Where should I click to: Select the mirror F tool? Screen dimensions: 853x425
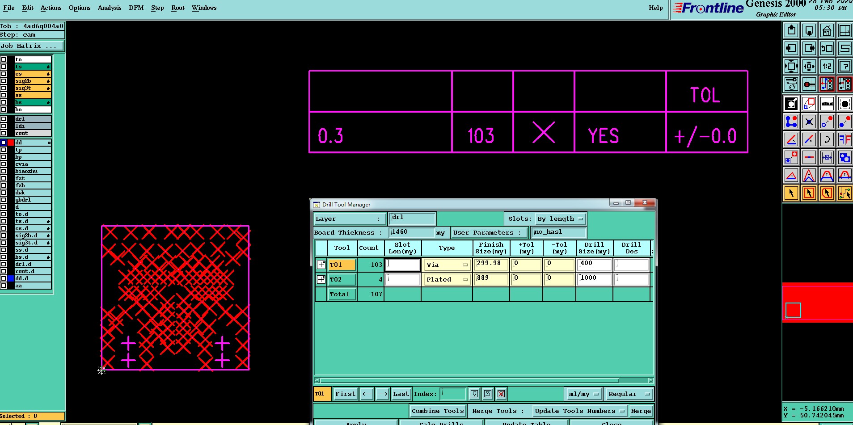(845, 139)
